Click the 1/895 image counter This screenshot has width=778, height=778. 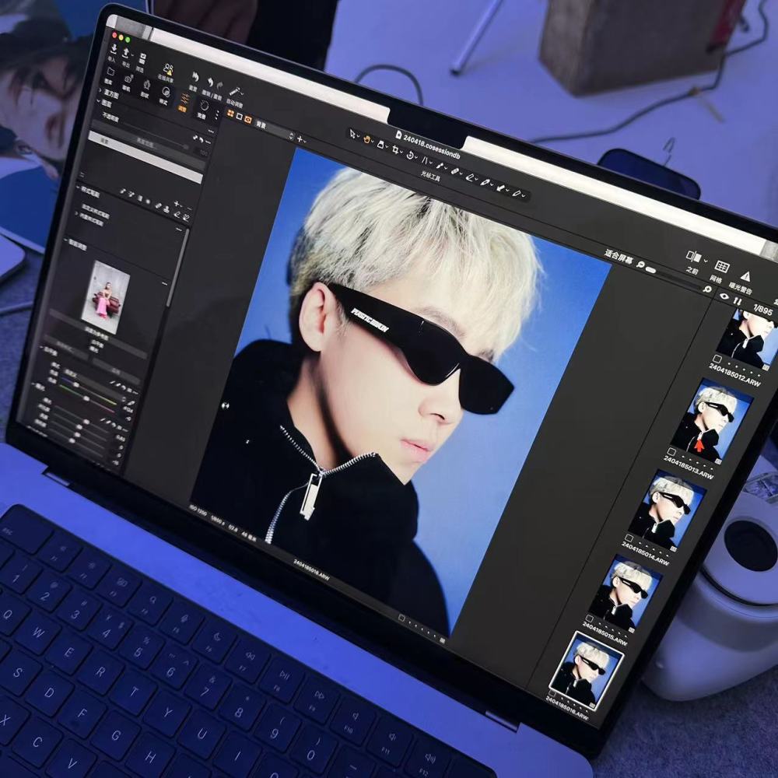[763, 310]
